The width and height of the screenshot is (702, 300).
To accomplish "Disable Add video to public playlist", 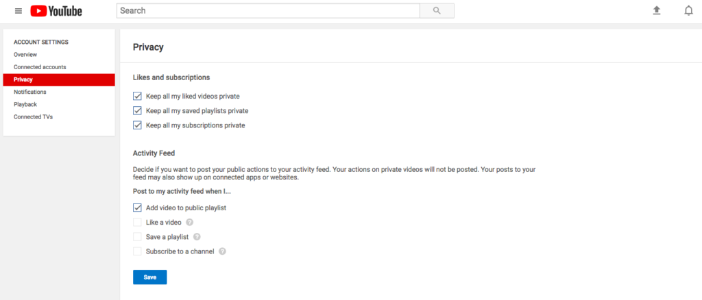I will click(137, 208).
